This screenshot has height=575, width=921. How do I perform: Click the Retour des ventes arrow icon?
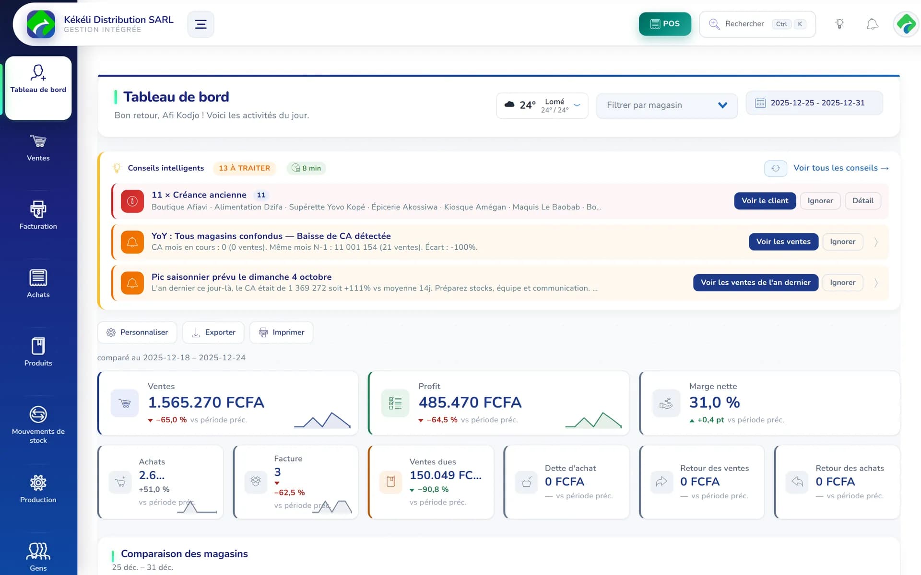pos(661,482)
